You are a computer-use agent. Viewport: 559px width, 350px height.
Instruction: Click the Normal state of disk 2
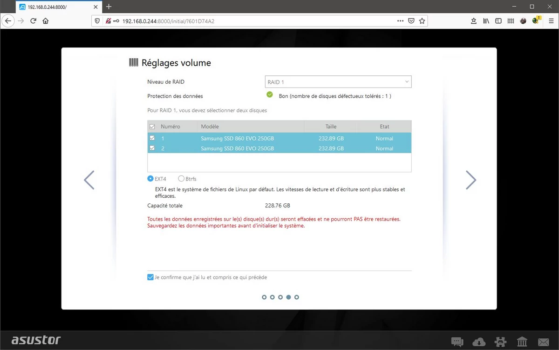click(x=384, y=148)
